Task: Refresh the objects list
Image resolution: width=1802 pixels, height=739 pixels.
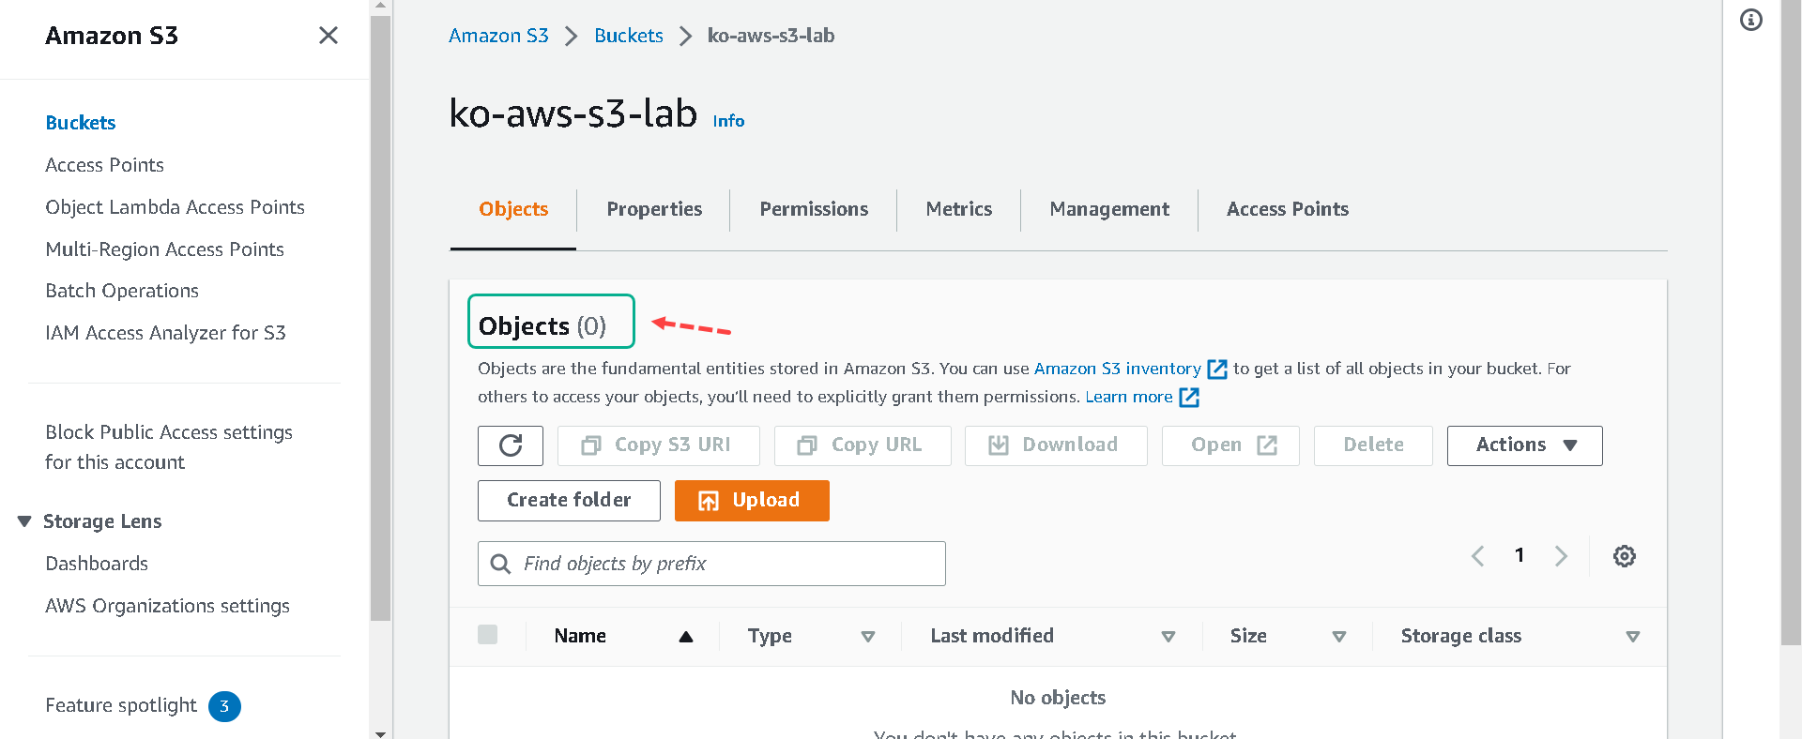Action: coord(511,445)
